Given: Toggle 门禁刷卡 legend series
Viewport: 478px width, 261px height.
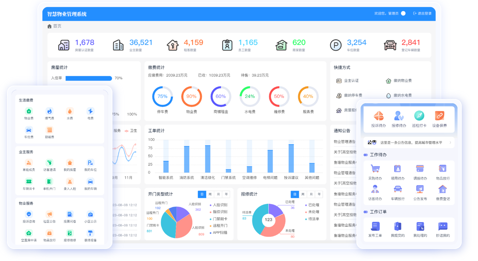Looking at the screenshot, I should point(220,219).
